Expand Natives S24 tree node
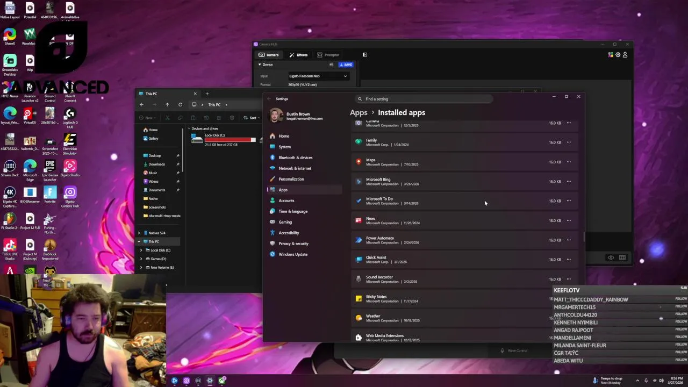This screenshot has width=688, height=387. pyautogui.click(x=139, y=233)
